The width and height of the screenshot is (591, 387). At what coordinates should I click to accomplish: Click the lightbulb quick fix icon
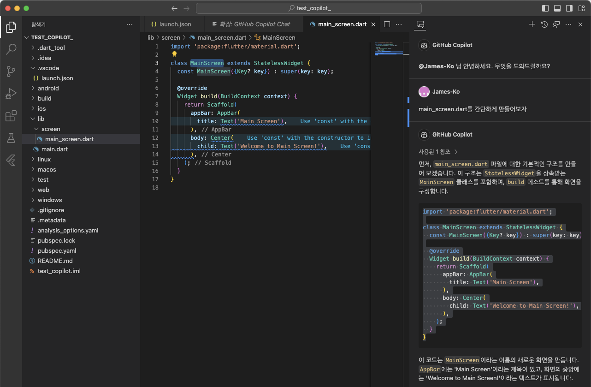174,54
